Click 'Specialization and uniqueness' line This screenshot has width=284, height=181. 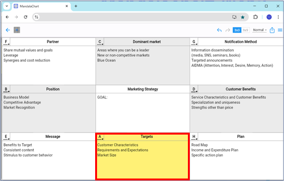[x=216, y=102]
